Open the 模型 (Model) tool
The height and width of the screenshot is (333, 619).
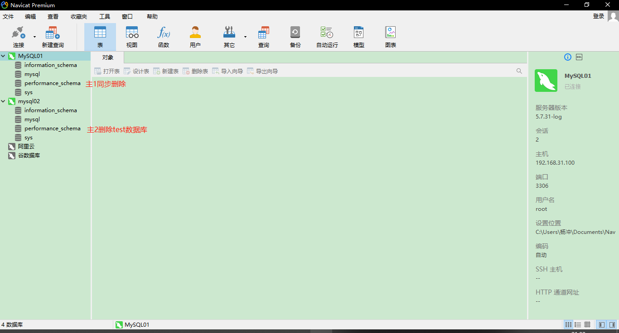coord(359,37)
